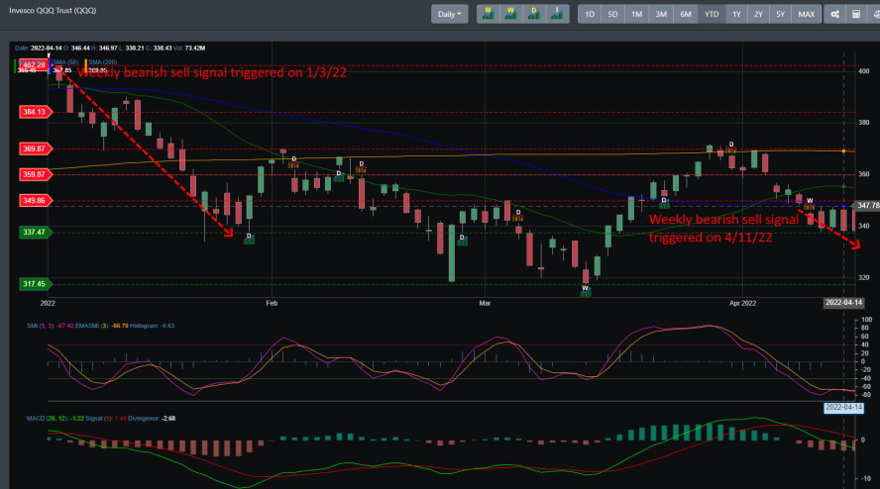Toggle the daily signals D chart icon
The height and width of the screenshot is (489, 880).
[x=534, y=14]
